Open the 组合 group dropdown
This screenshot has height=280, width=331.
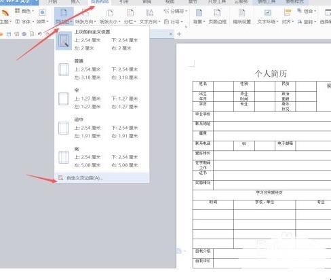[x=307, y=11]
